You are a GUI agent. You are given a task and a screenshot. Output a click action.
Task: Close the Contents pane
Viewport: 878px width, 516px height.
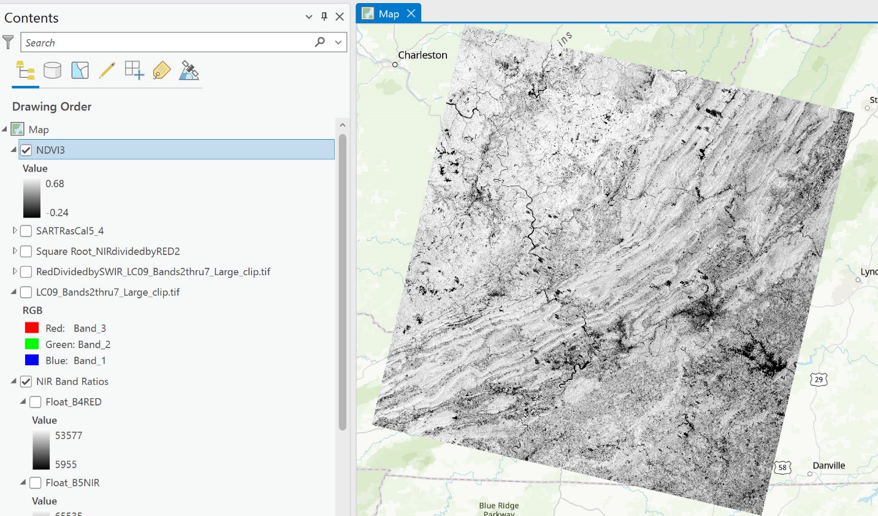[340, 17]
